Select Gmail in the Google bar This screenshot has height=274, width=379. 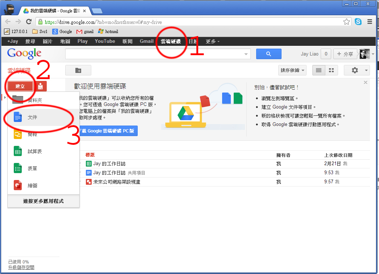146,41
